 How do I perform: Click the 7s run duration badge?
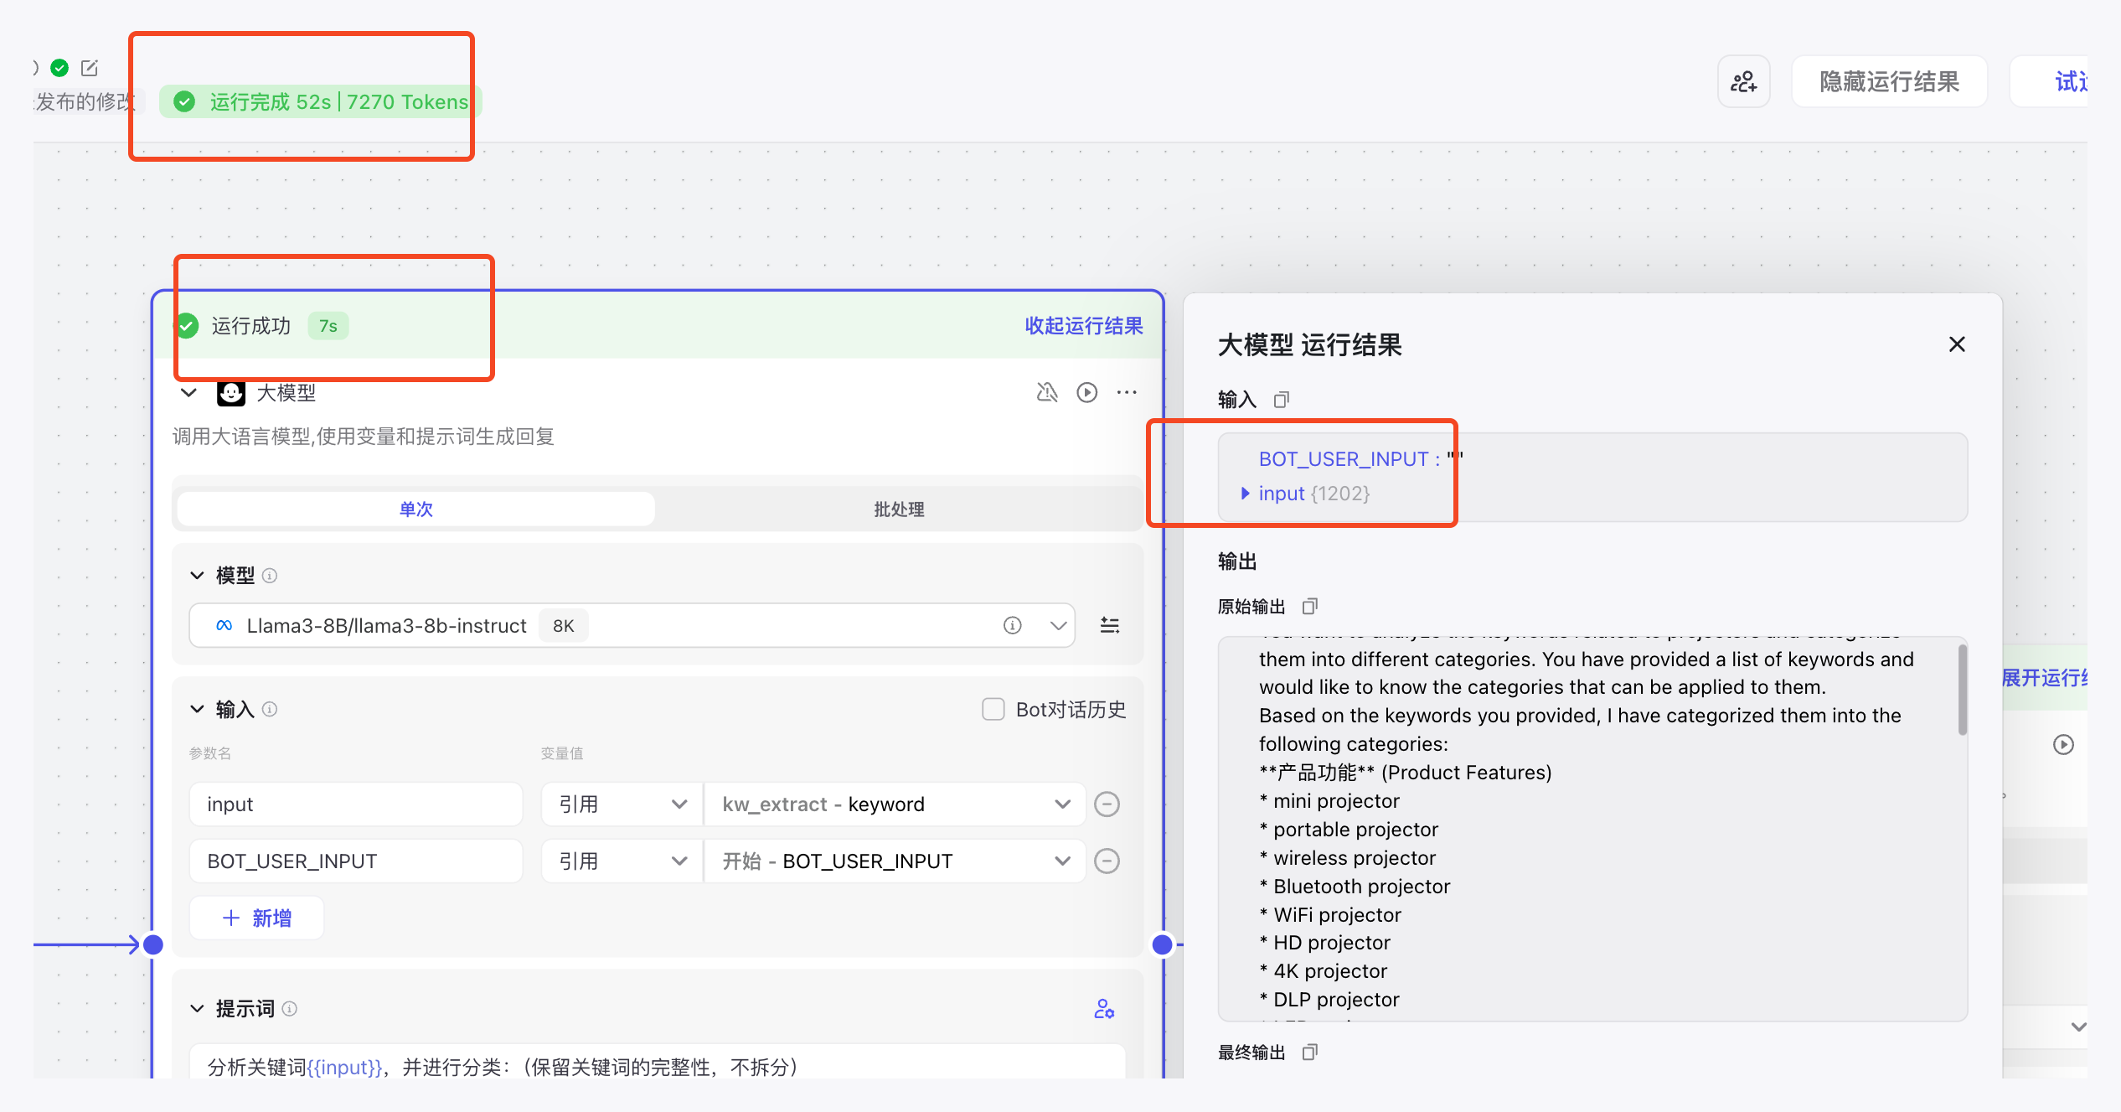pos(328,326)
